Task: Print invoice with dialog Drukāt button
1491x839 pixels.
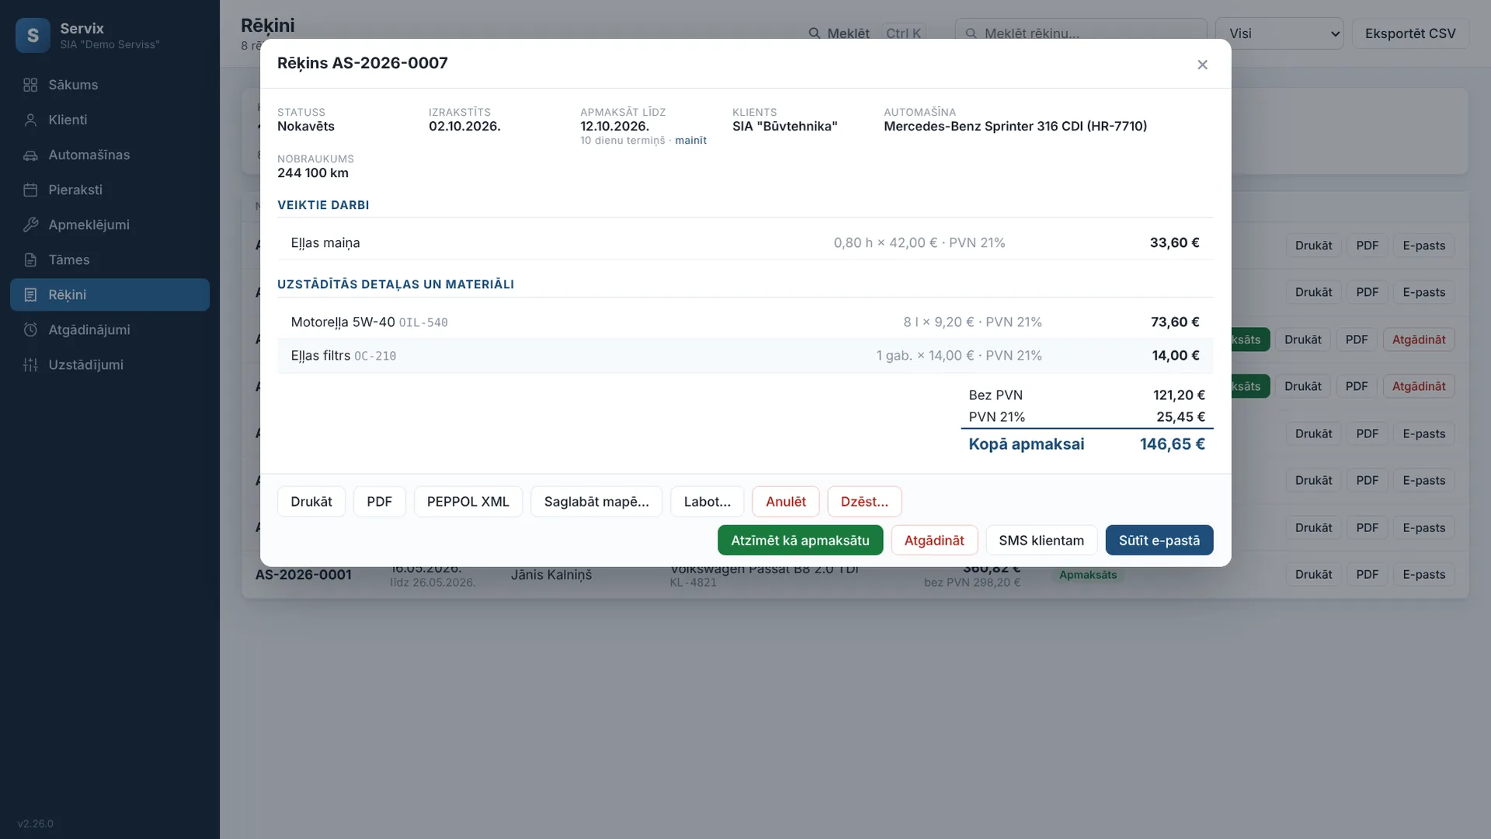Action: point(311,502)
